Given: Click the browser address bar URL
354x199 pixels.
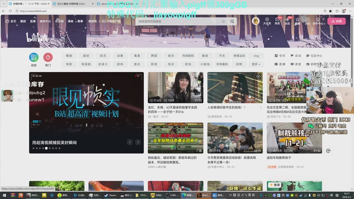Looking at the screenshot, I should coord(33,11).
